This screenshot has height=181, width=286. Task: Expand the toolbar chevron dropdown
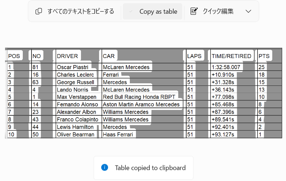[248, 11]
